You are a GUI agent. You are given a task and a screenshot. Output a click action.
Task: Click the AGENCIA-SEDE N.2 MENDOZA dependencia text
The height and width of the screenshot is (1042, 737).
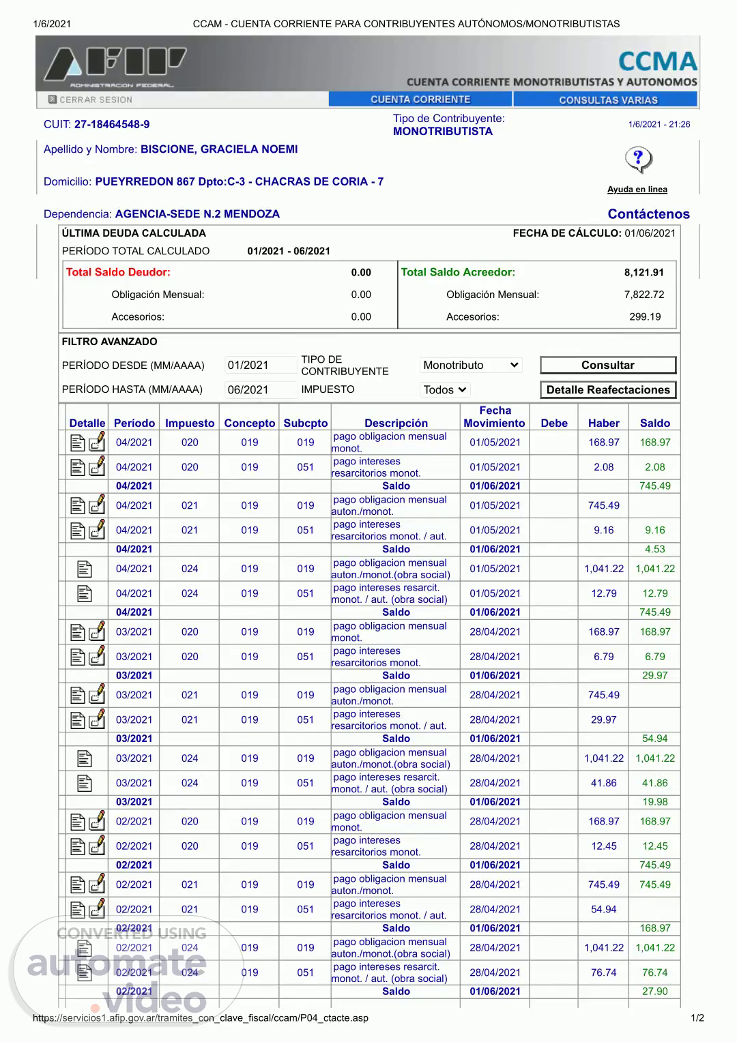click(x=197, y=214)
